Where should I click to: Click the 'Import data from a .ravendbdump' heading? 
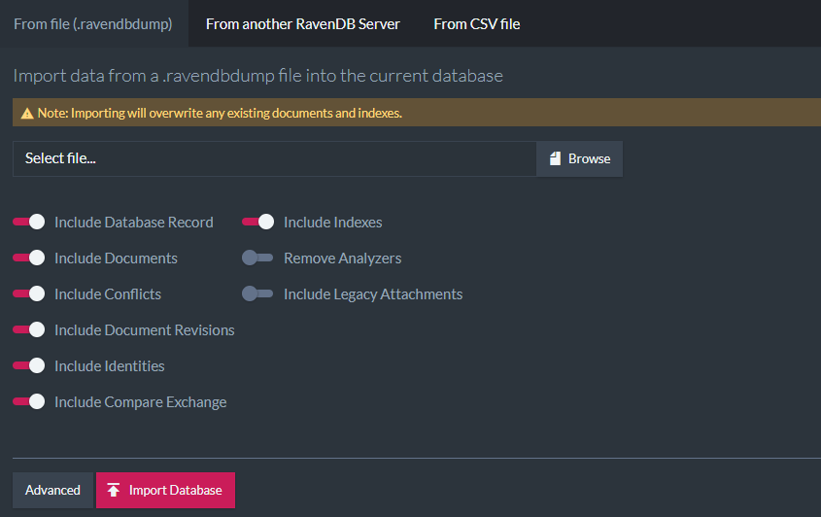click(x=258, y=76)
